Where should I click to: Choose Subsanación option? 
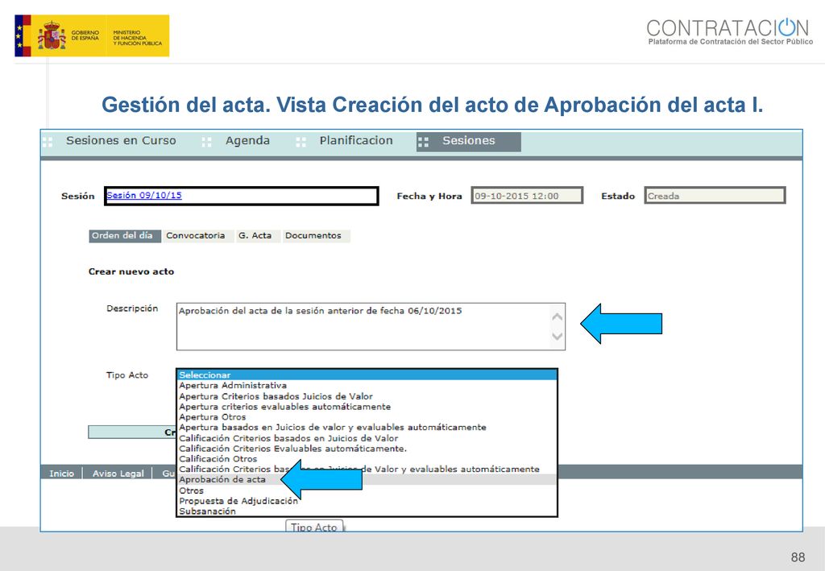367,511
